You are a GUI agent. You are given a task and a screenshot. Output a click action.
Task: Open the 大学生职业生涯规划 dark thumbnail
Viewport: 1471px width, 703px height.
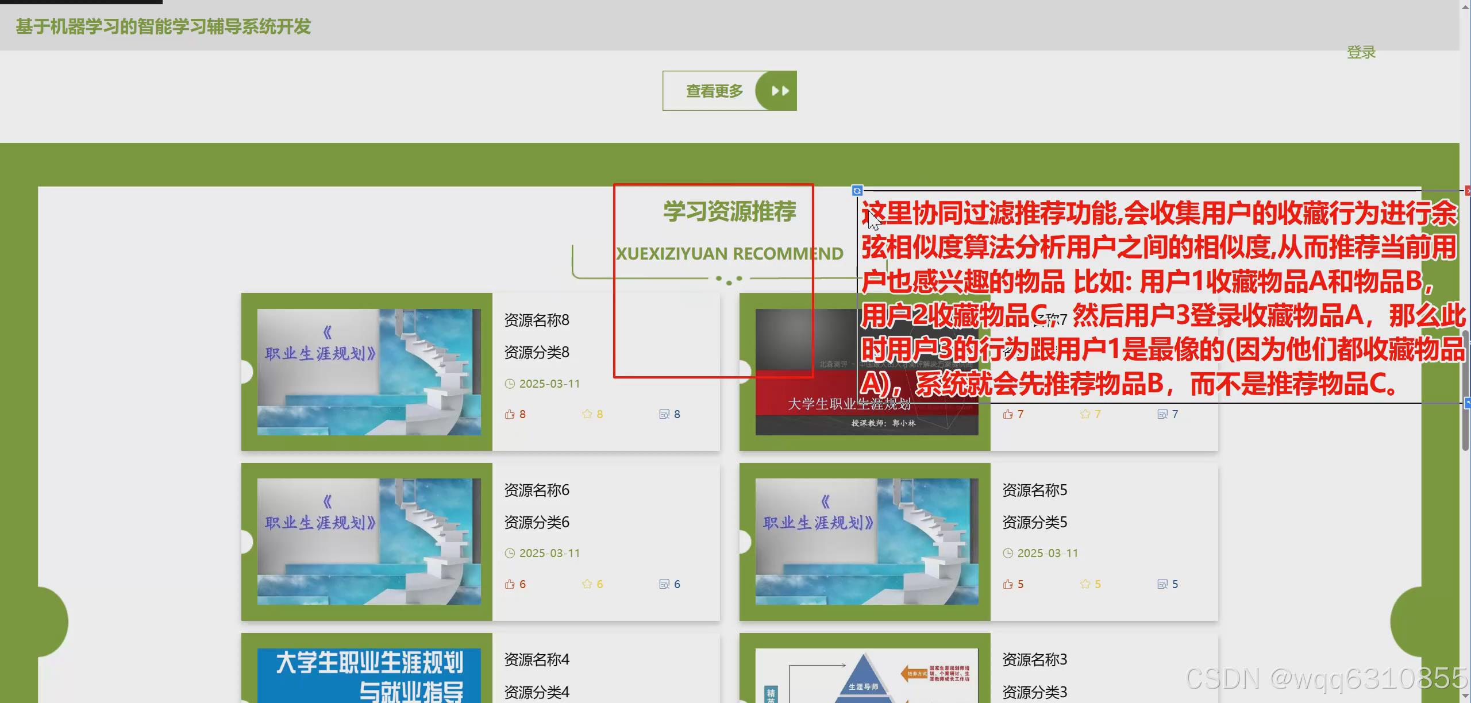click(x=867, y=372)
